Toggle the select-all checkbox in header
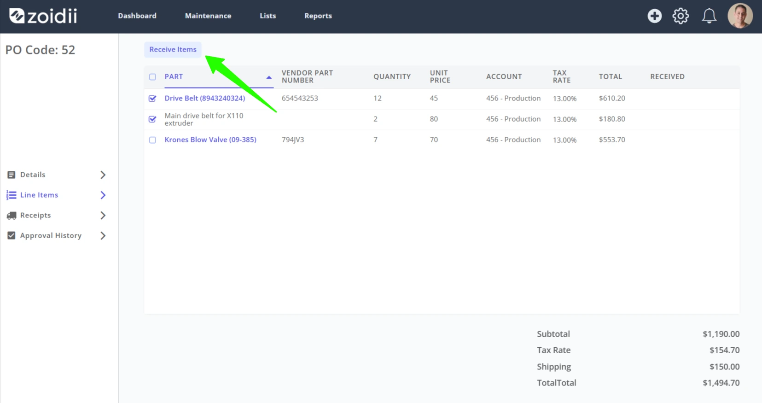 pyautogui.click(x=152, y=77)
